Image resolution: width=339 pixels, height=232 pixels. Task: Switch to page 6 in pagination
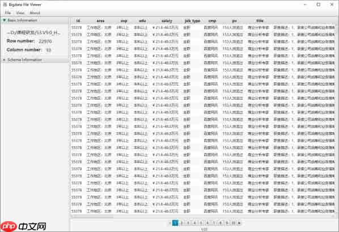tap(207, 223)
